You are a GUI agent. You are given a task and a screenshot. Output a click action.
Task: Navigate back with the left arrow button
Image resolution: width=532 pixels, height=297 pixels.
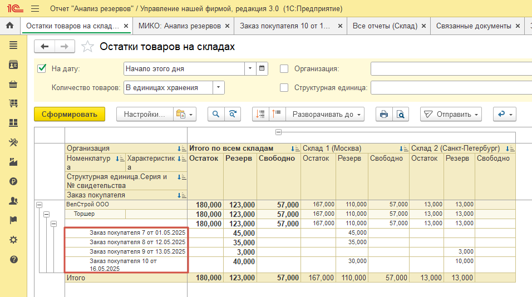point(45,47)
